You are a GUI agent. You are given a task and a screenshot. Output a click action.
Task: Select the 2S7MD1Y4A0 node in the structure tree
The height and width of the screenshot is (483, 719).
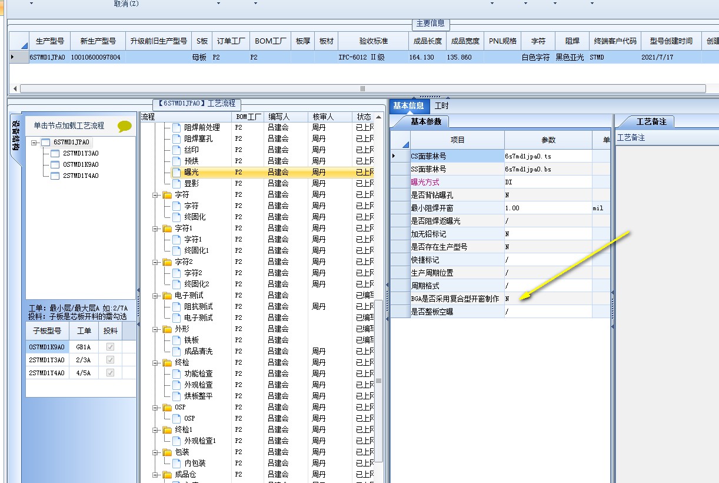pos(81,176)
